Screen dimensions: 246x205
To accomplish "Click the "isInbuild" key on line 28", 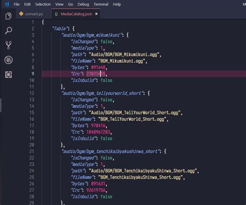I will click(x=83, y=197).
